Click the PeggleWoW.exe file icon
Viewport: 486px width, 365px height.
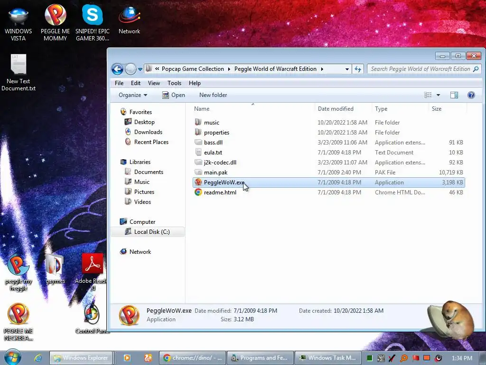(198, 182)
